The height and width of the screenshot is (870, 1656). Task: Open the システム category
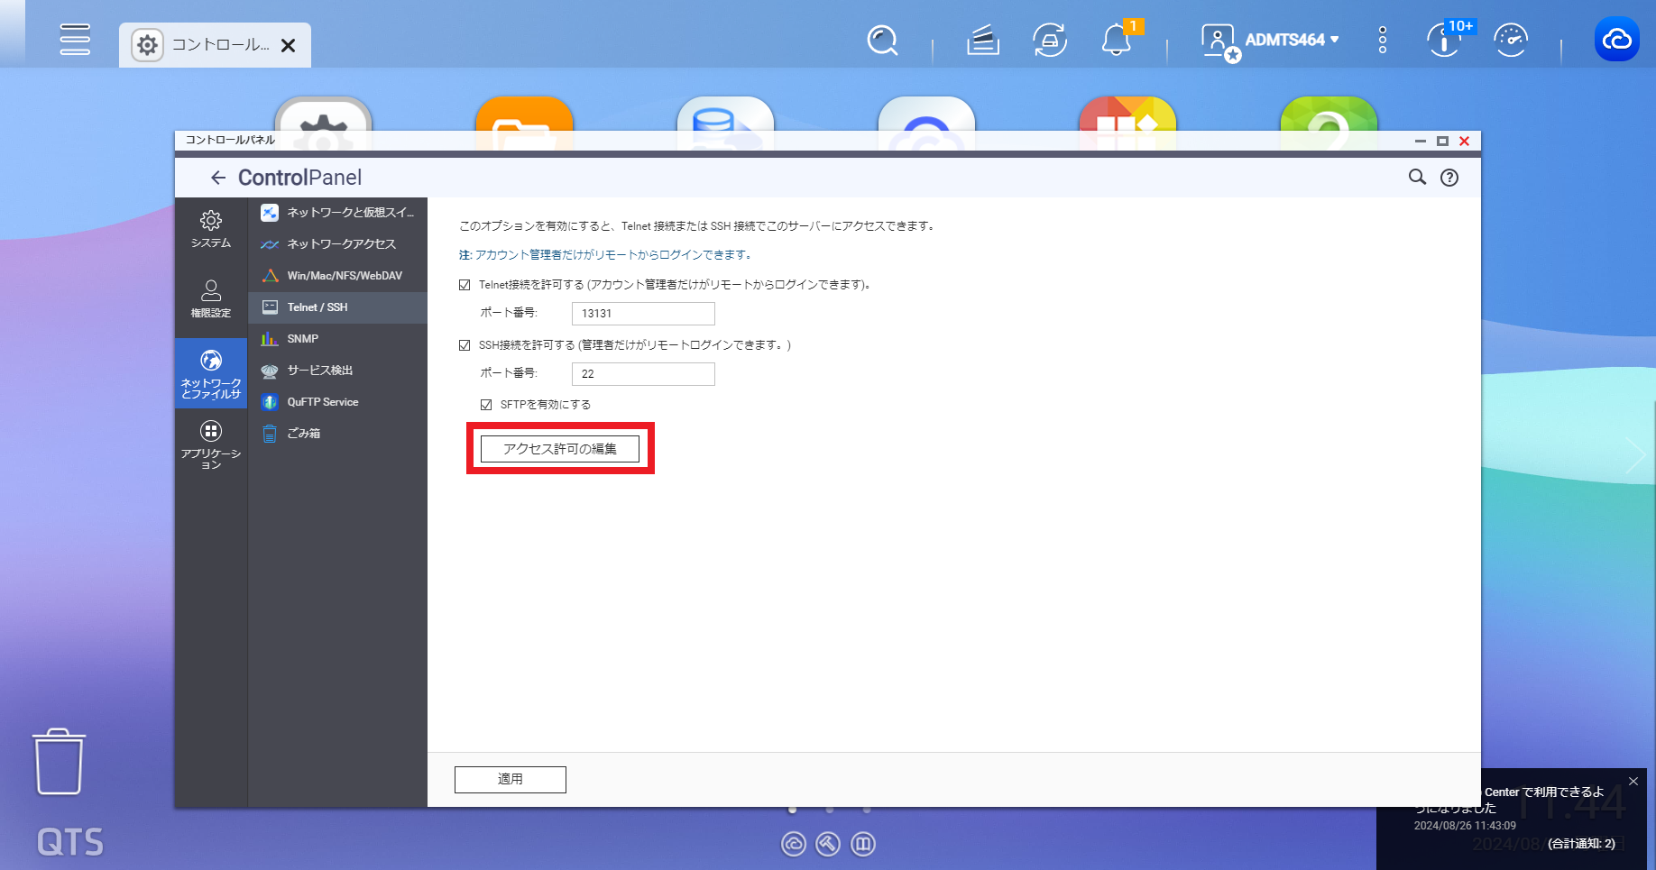pyautogui.click(x=211, y=230)
